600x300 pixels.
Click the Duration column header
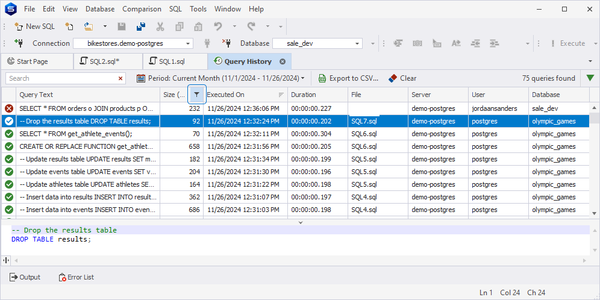click(x=317, y=95)
